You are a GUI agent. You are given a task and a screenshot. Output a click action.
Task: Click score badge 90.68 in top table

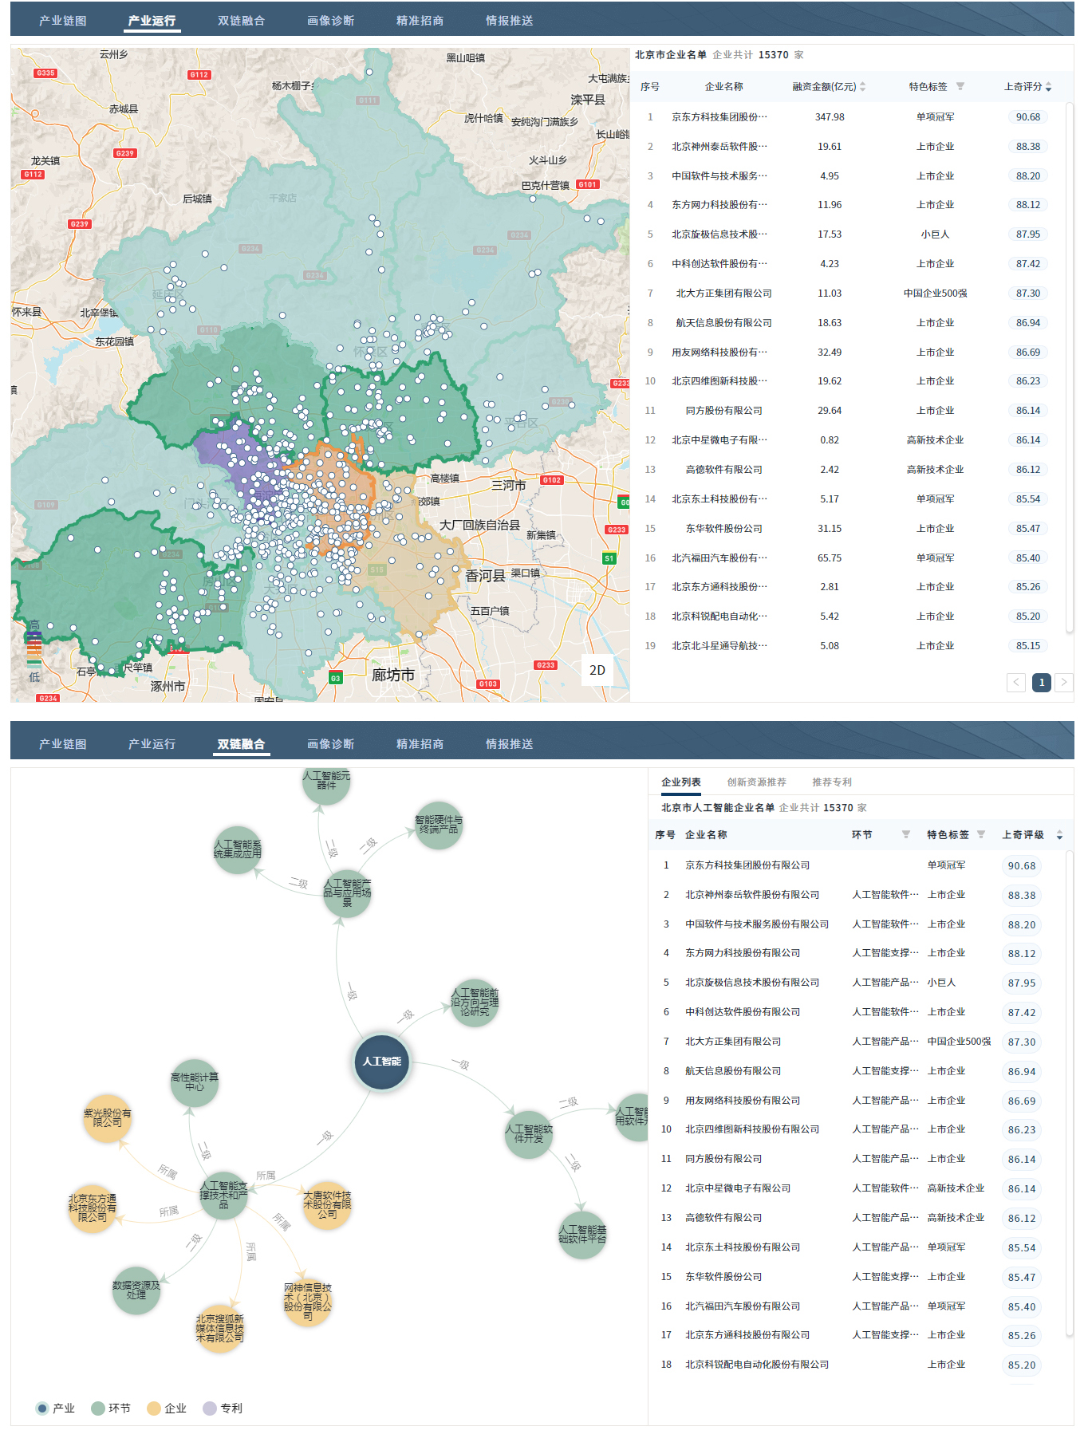(x=1028, y=117)
